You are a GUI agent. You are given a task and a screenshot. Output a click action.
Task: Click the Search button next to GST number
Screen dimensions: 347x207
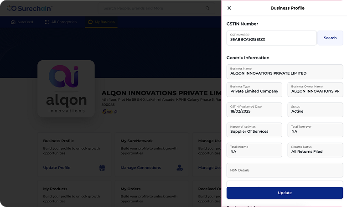pos(330,38)
